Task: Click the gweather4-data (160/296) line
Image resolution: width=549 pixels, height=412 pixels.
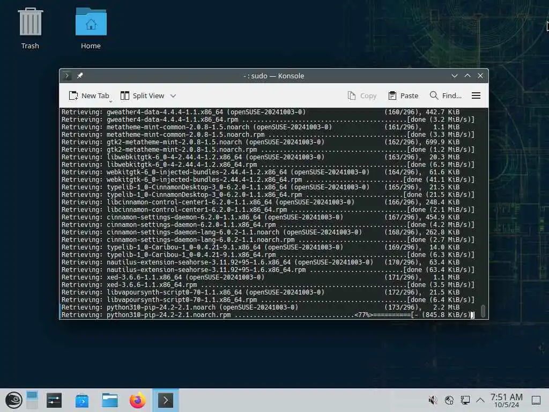Action: 261,112
